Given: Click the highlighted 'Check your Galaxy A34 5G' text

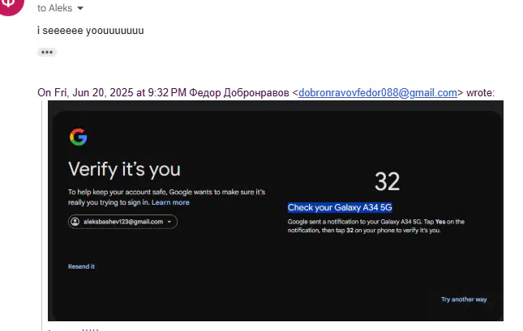Looking at the screenshot, I should point(340,207).
